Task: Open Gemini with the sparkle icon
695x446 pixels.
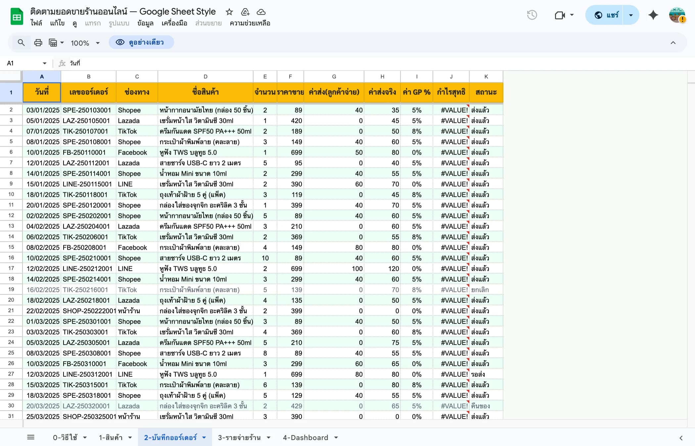Action: pos(653,15)
